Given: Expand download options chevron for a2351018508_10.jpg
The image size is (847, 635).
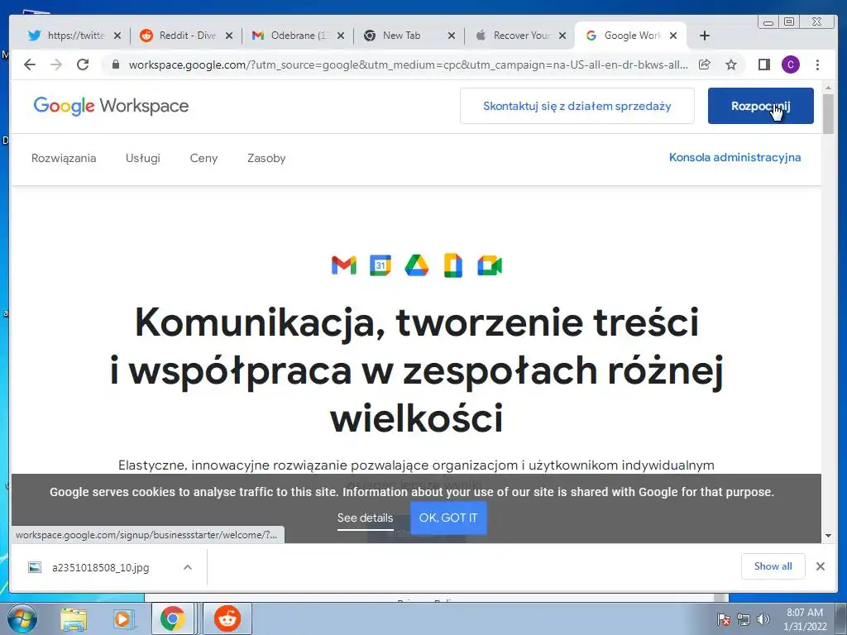Looking at the screenshot, I should pos(188,567).
